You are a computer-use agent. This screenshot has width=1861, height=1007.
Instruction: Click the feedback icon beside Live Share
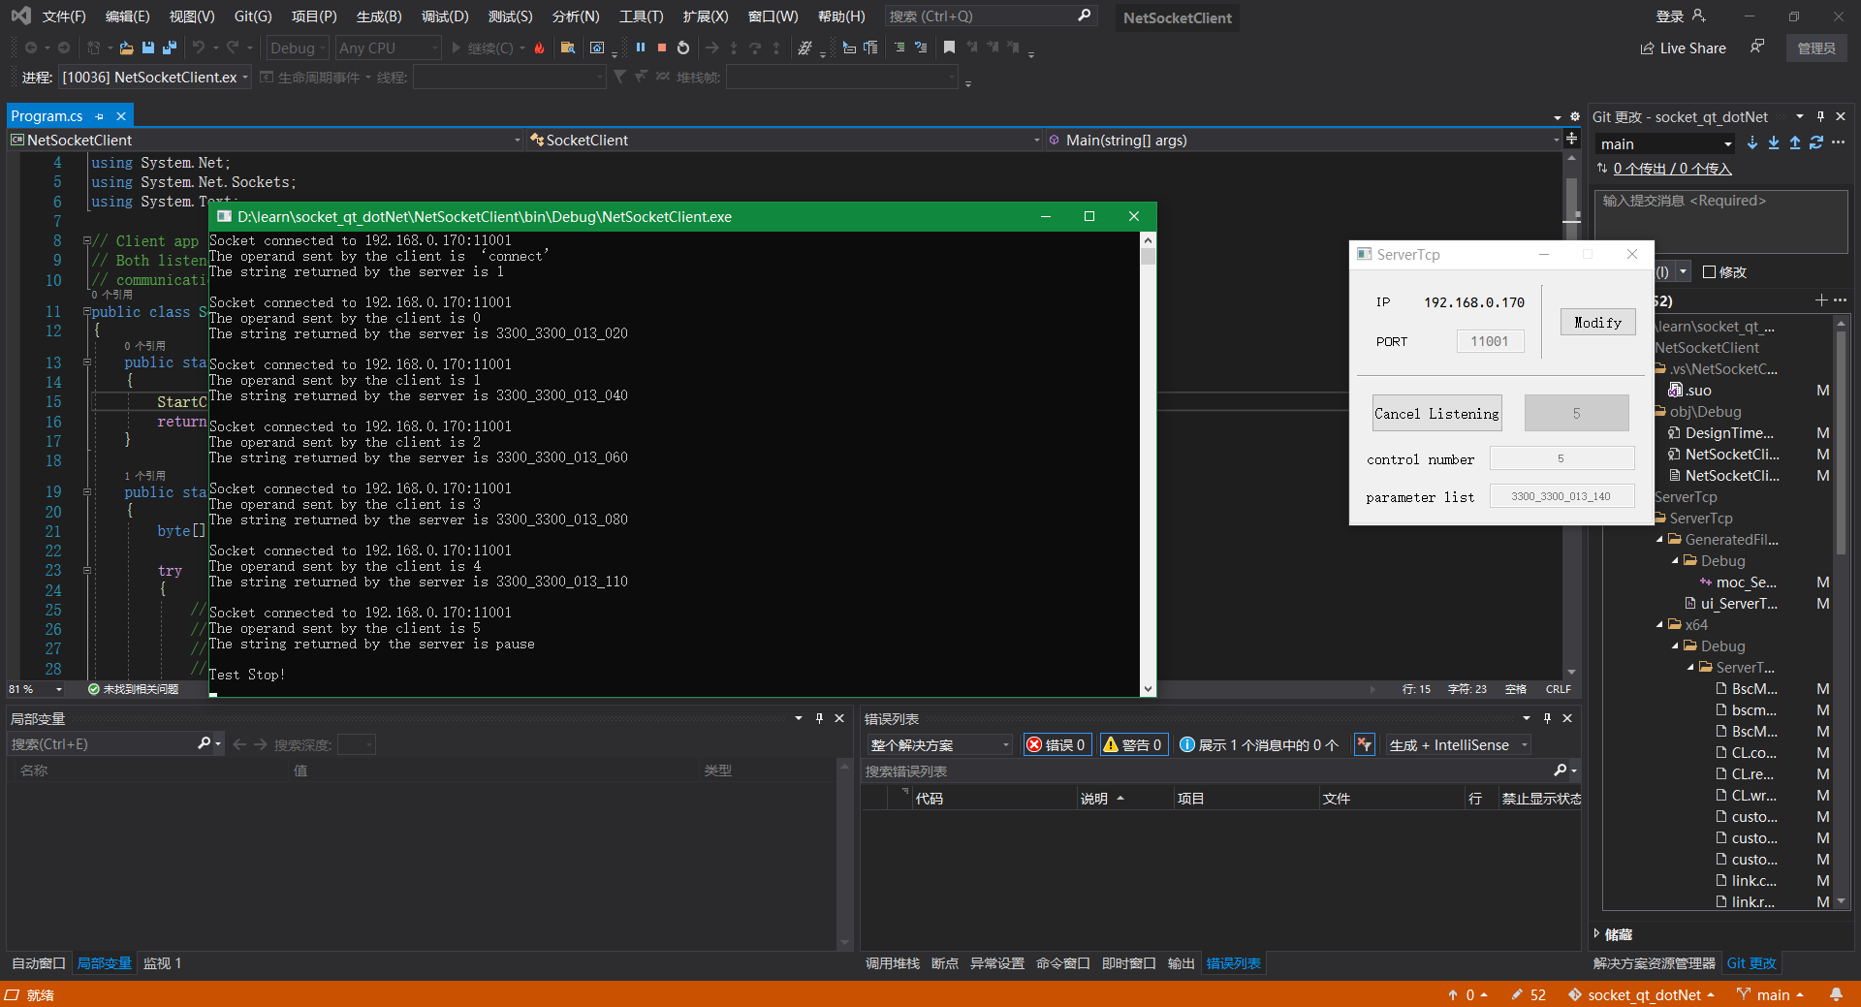coord(1757,47)
